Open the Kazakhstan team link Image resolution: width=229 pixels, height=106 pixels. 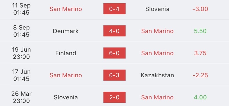coord(157,75)
